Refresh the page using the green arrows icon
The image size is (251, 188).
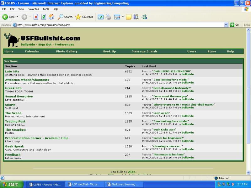click(44, 17)
